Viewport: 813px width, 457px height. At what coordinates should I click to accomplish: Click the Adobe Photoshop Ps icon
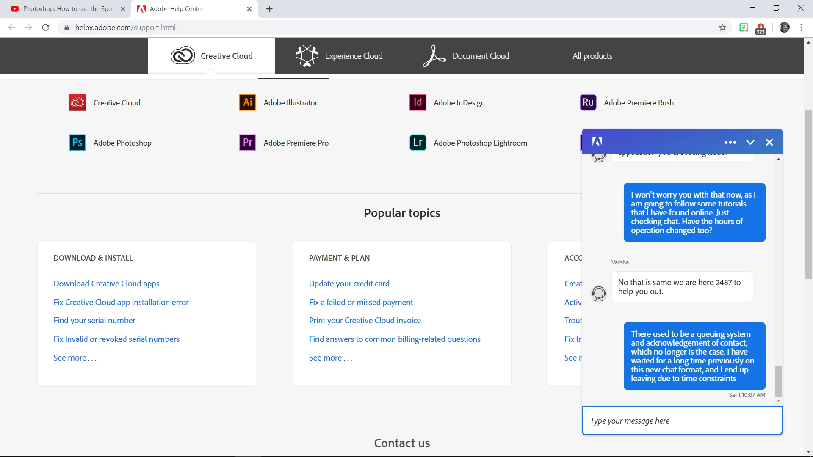pos(77,143)
